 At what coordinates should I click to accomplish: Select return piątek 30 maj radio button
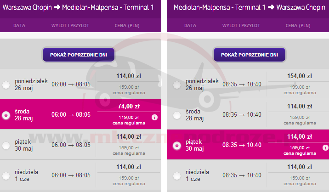pos(177,146)
